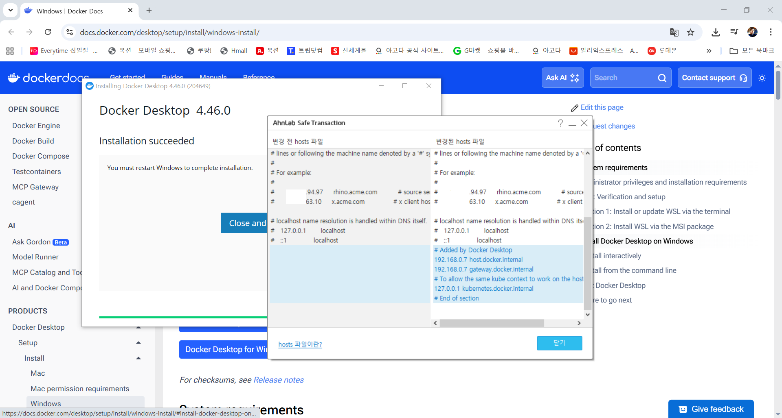782x418 pixels.
Task: Open the media control icon in toolbar
Action: (734, 32)
